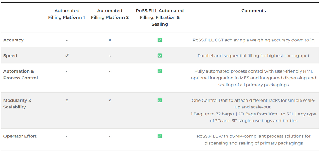Click the tilde for Platform 2 Speed
320x152 pixels.
110,56
